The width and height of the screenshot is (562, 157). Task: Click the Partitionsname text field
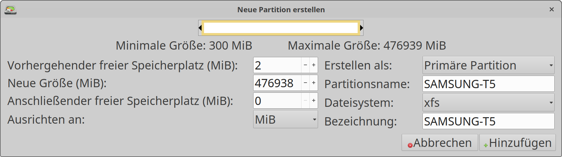(488, 84)
